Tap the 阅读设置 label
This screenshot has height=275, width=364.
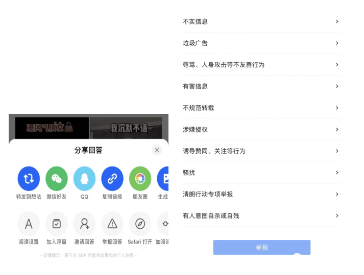pos(29,242)
